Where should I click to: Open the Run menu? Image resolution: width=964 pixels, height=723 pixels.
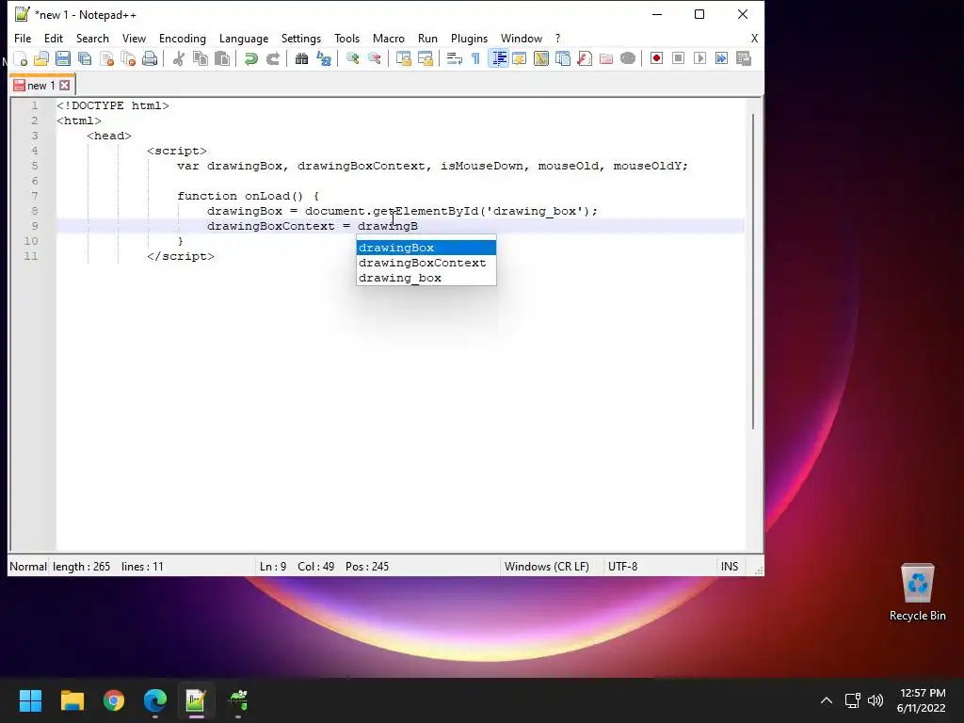428,38
